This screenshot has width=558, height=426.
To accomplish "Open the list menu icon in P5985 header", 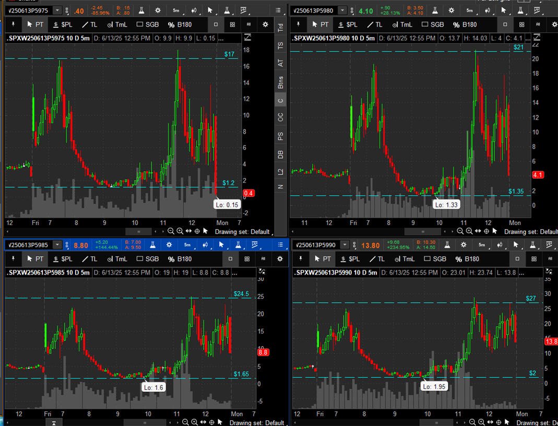I will 280,245.
